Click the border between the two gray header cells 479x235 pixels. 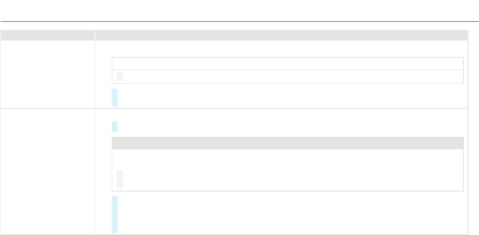tap(95, 35)
